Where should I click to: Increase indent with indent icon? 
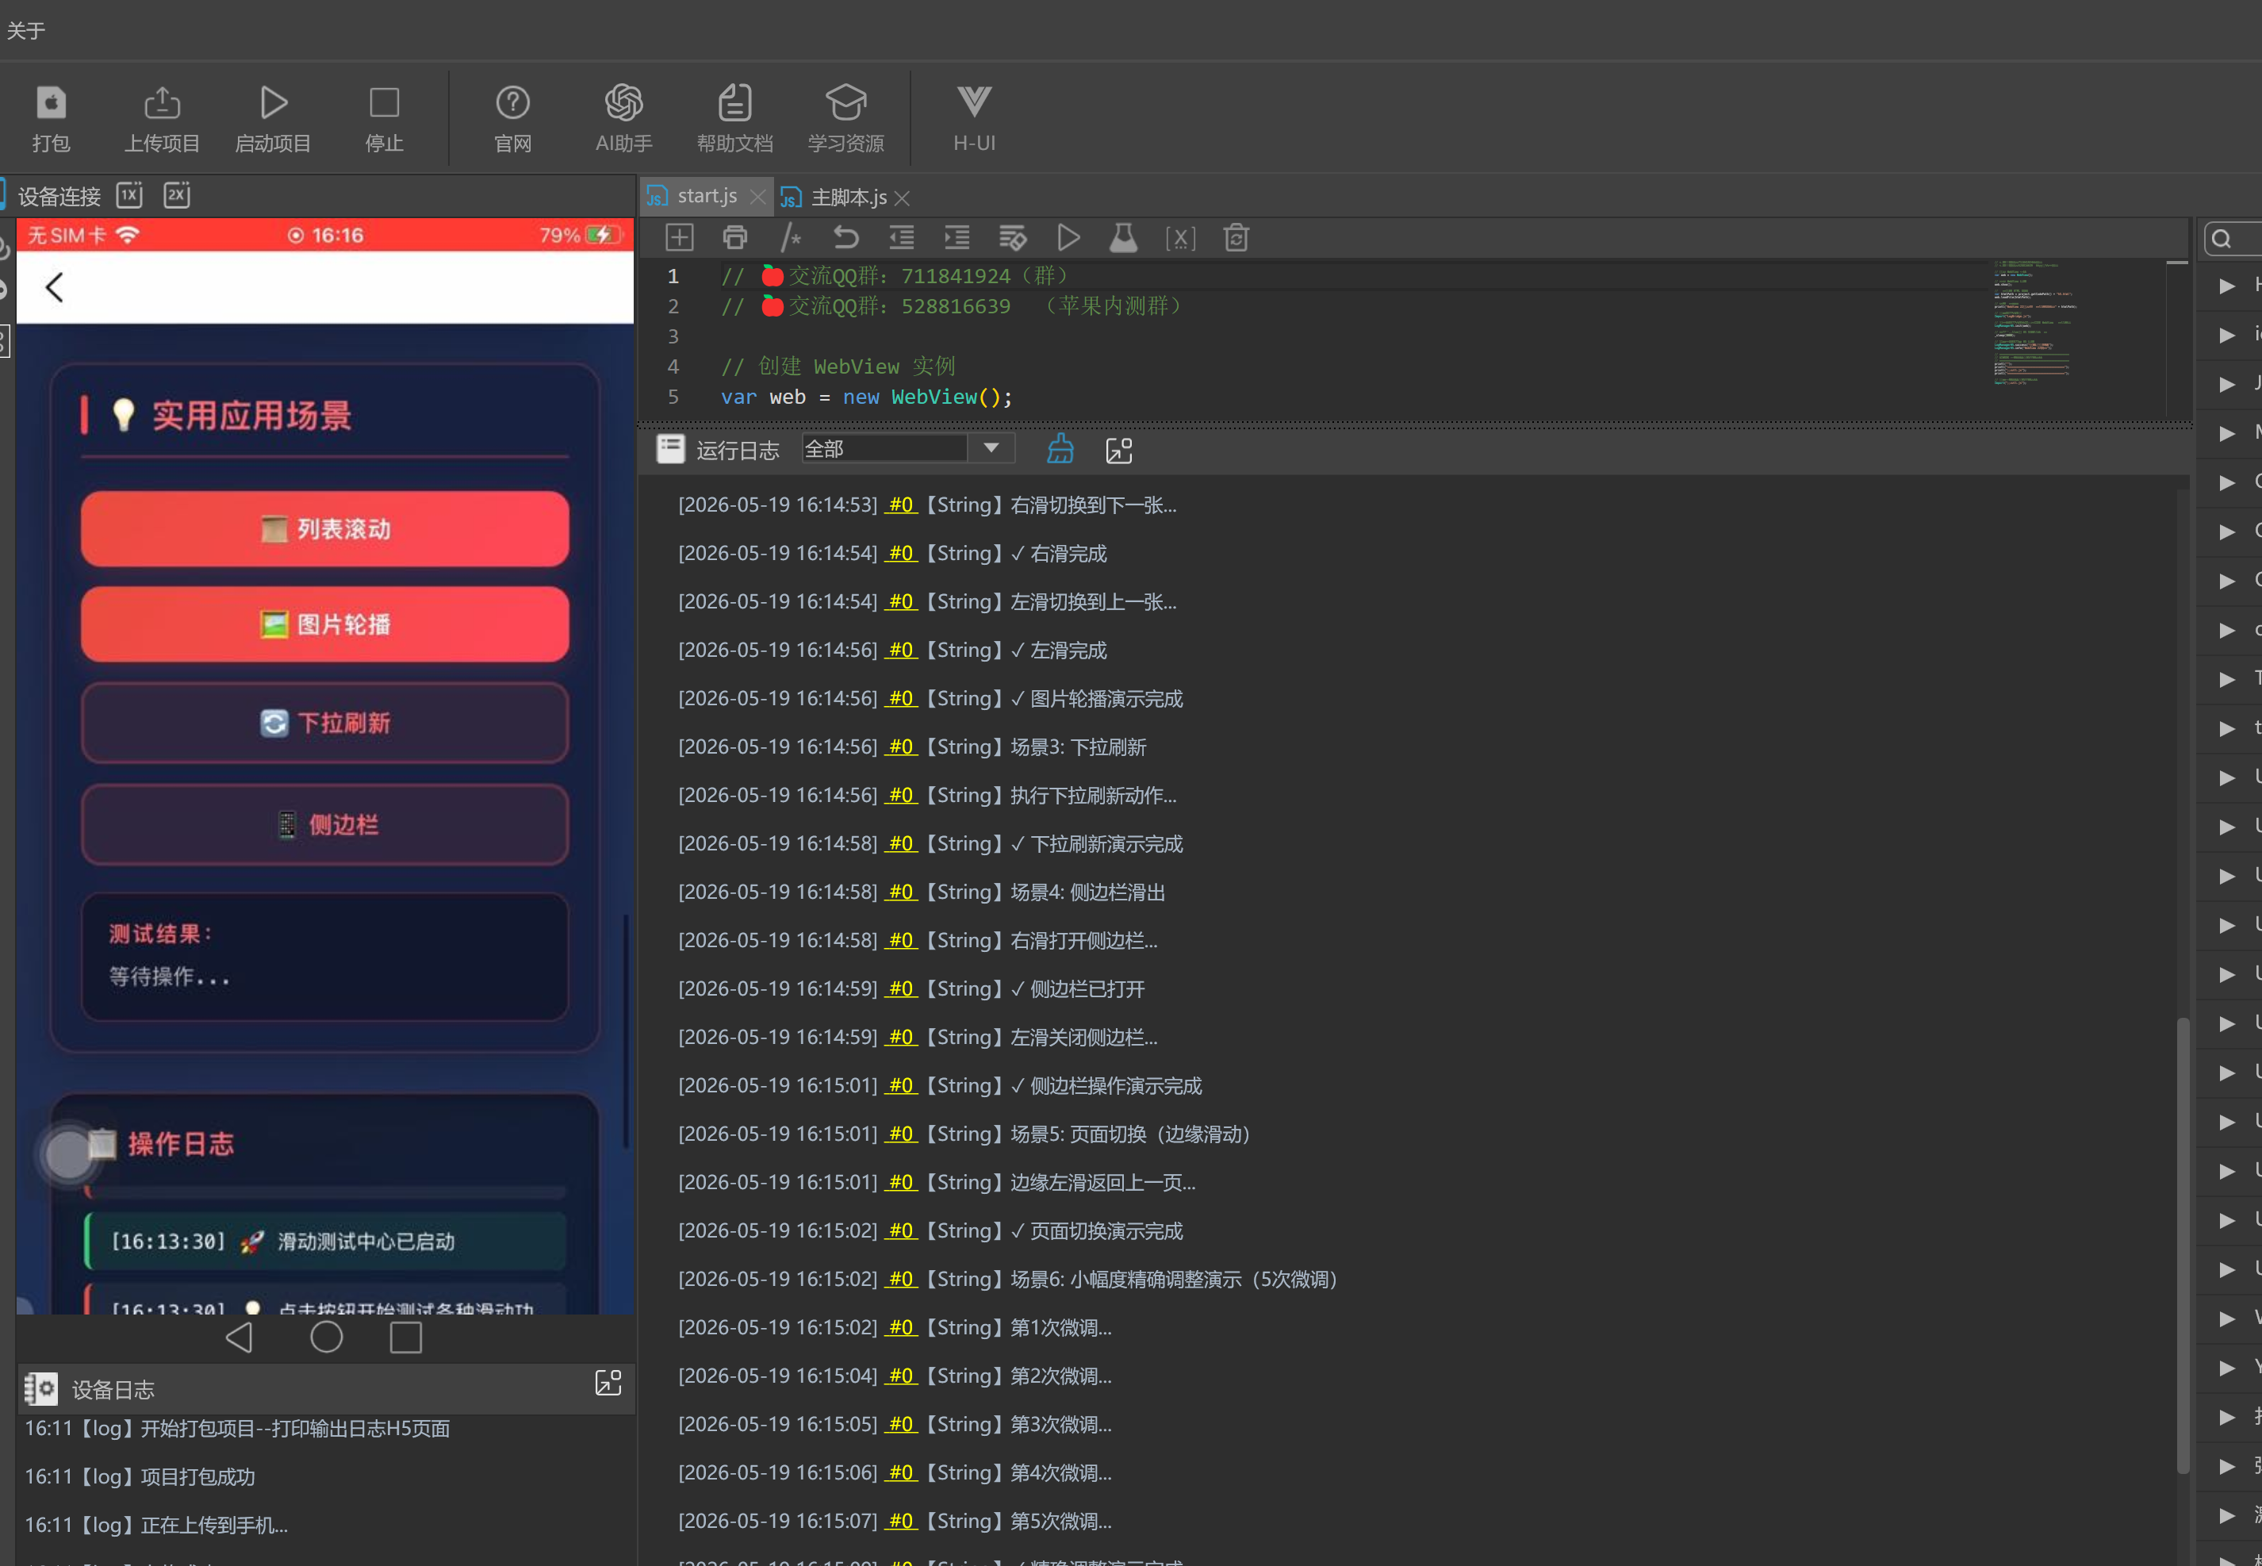point(957,237)
